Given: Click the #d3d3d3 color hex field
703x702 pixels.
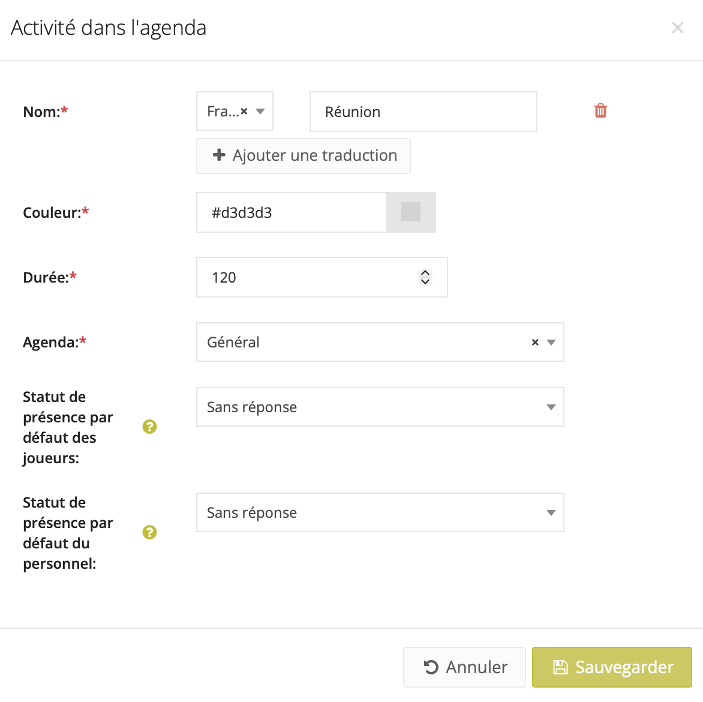Looking at the screenshot, I should tap(291, 212).
